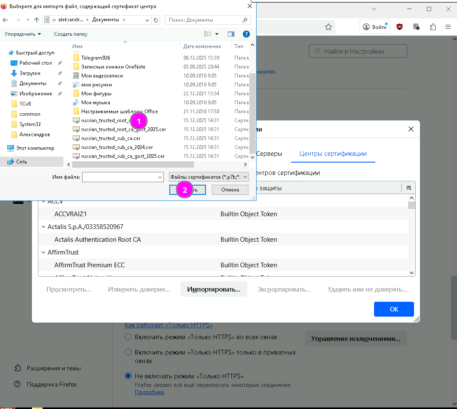This screenshot has height=409, width=457.
Task: Open the Firefox extensions puzzle icon
Action: click(433, 27)
